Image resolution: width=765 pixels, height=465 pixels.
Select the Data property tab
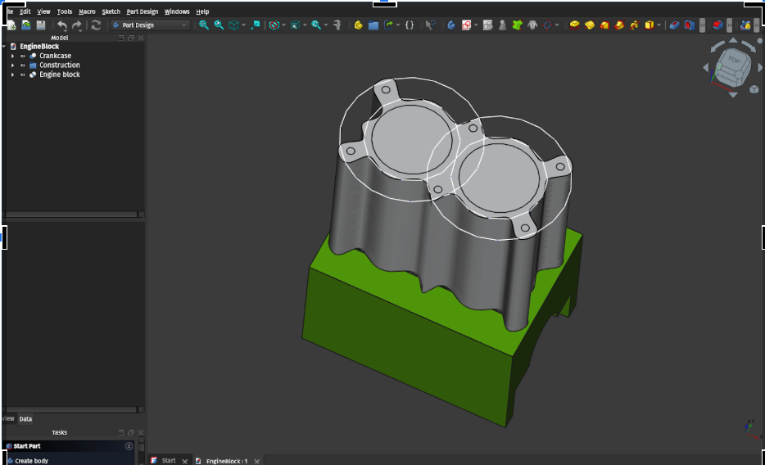pos(25,419)
